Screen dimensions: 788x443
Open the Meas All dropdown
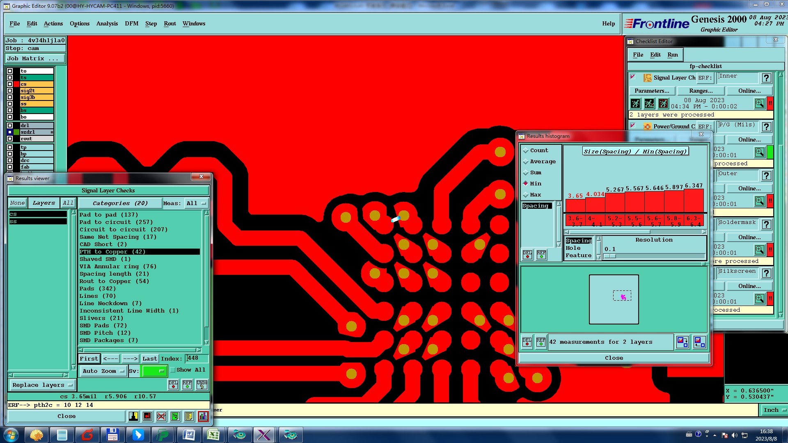(x=196, y=203)
